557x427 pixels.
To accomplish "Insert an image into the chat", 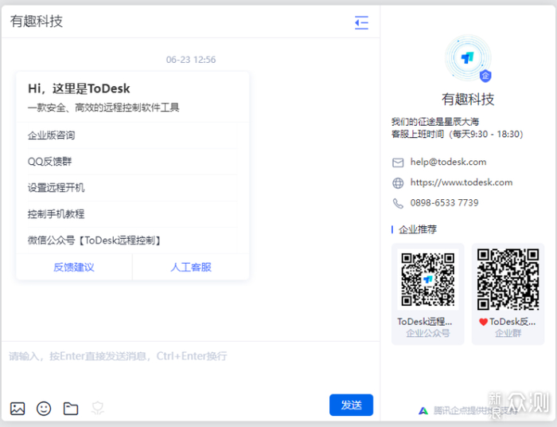I will 18,409.
